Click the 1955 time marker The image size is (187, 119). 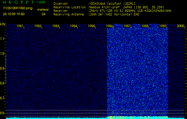coord(91,26)
